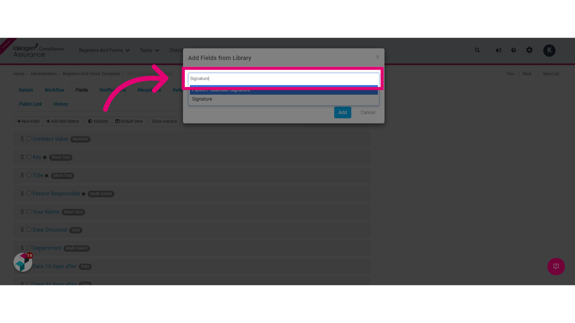575x323 pixels.
Task: Click the Ideagen Assurance CompliSpace logo
Action: click(x=38, y=50)
